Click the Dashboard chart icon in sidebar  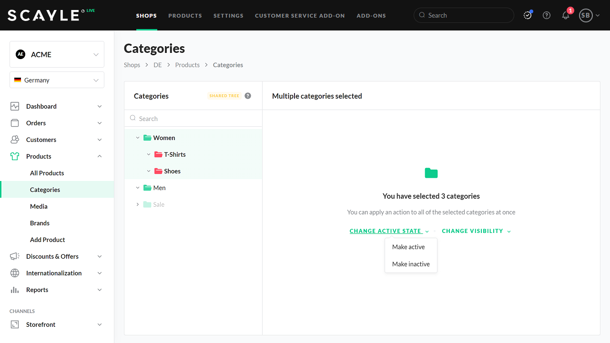pos(15,106)
